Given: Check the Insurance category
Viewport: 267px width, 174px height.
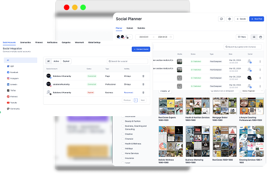Looking at the screenshot, I should click(x=123, y=158).
